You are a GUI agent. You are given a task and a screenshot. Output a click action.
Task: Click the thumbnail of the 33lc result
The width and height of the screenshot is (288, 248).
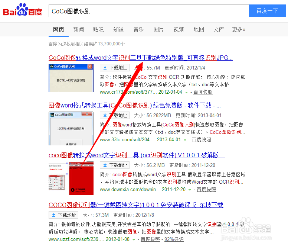point(71,128)
